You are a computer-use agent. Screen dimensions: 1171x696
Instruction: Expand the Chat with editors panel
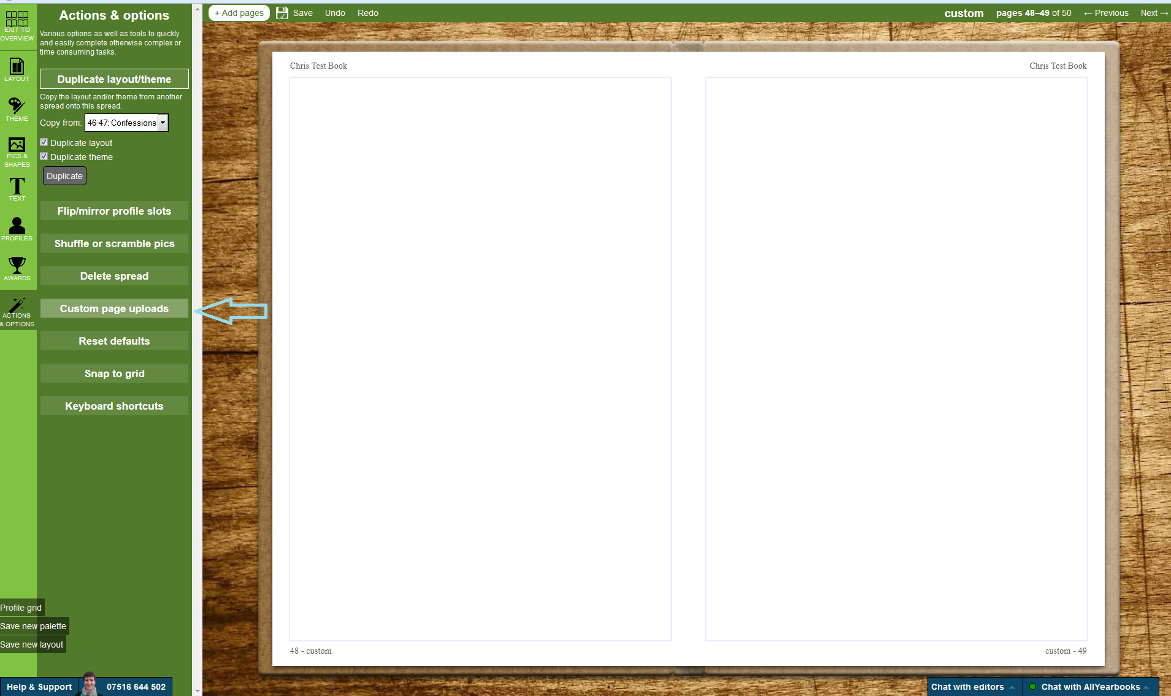(972, 687)
